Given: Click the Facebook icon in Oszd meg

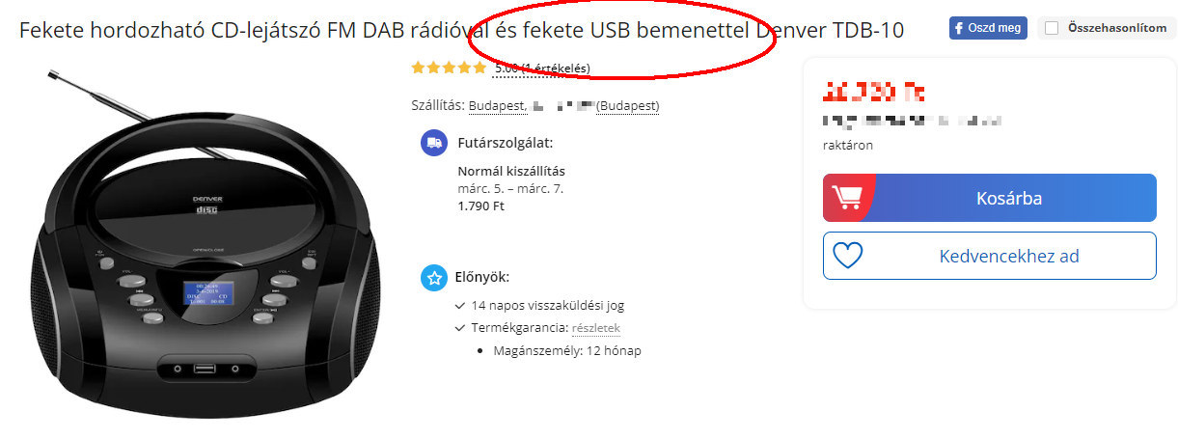Looking at the screenshot, I should click(959, 28).
